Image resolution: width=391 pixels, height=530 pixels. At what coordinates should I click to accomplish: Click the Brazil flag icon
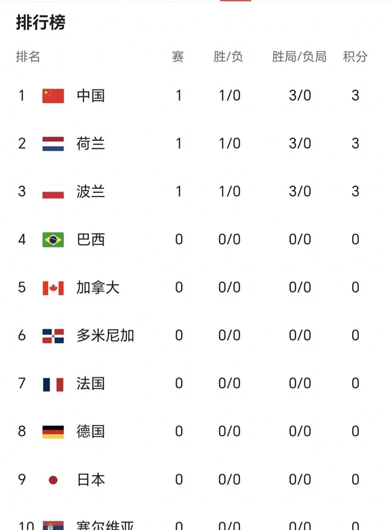(x=53, y=240)
